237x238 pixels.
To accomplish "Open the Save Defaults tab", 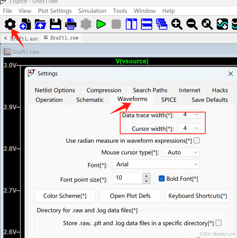I will click(210, 100).
